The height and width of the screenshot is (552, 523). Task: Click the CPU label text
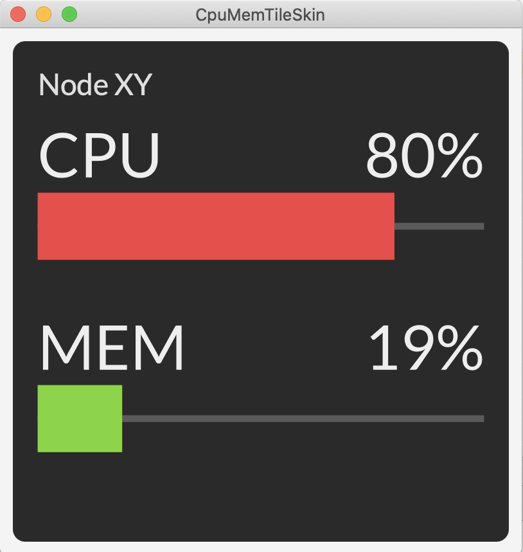[99, 155]
